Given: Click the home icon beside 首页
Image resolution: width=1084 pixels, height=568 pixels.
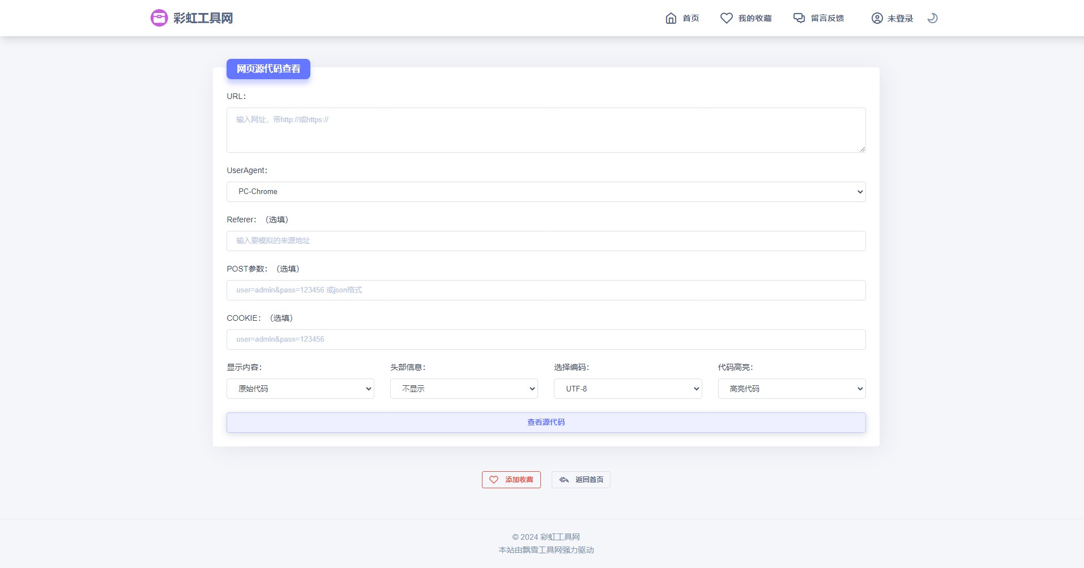Looking at the screenshot, I should point(671,18).
